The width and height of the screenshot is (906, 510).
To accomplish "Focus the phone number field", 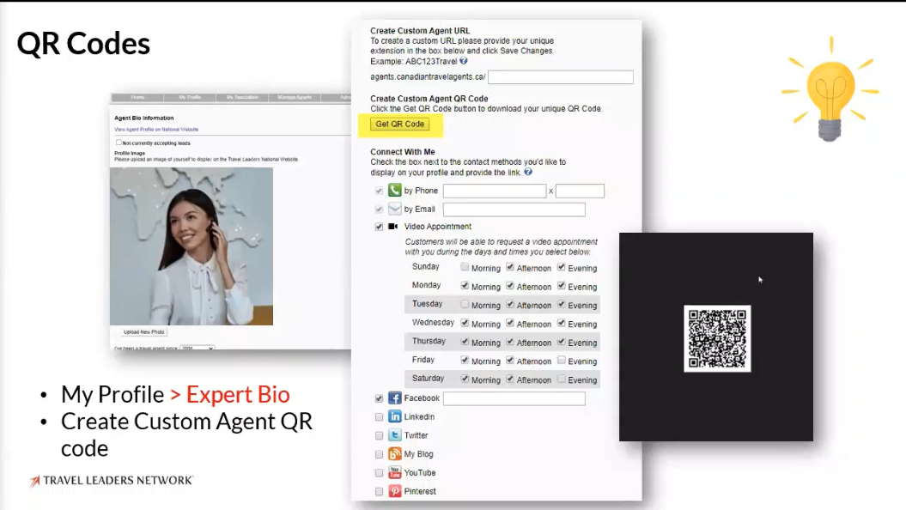I will [x=495, y=191].
